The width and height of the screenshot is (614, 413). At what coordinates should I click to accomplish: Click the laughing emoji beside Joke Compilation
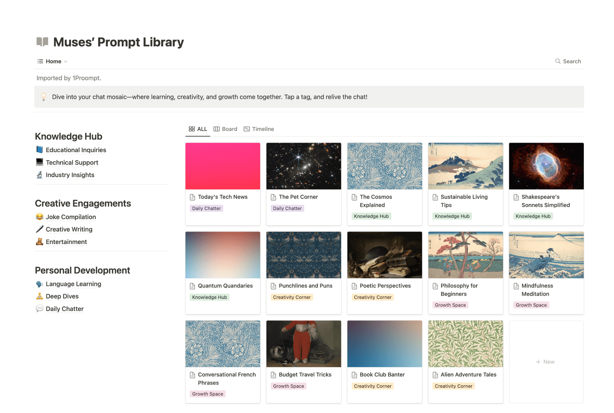(x=40, y=217)
